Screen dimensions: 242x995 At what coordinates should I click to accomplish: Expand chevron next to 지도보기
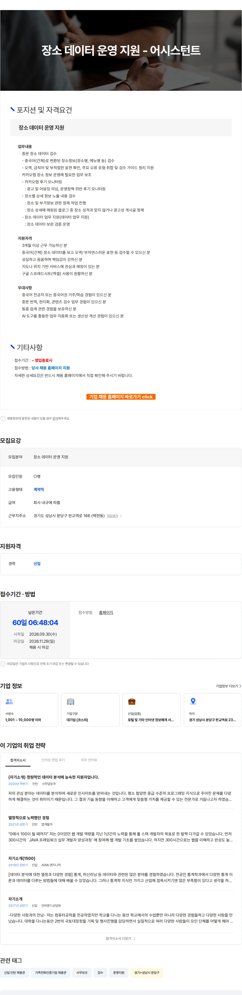click(121, 516)
